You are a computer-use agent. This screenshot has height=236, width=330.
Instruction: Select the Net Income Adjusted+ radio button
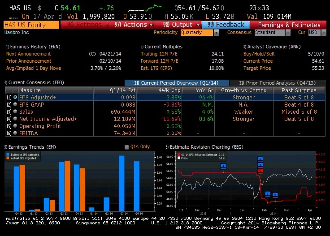[15, 119]
